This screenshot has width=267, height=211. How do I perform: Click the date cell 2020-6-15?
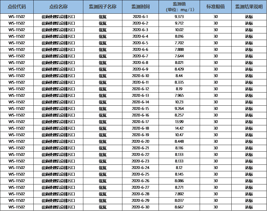[140, 109]
